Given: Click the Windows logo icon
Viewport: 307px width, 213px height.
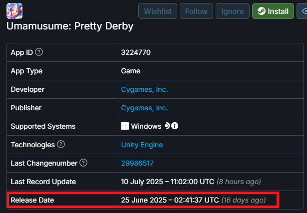Looking at the screenshot, I should (x=125, y=126).
